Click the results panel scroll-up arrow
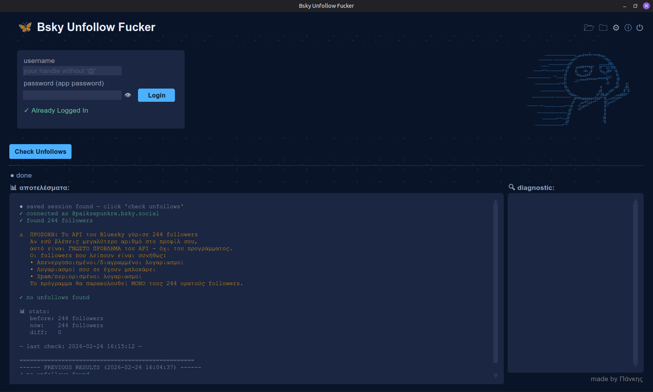The width and height of the screenshot is (653, 392). coord(496,201)
